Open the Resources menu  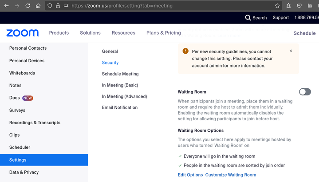(x=123, y=33)
